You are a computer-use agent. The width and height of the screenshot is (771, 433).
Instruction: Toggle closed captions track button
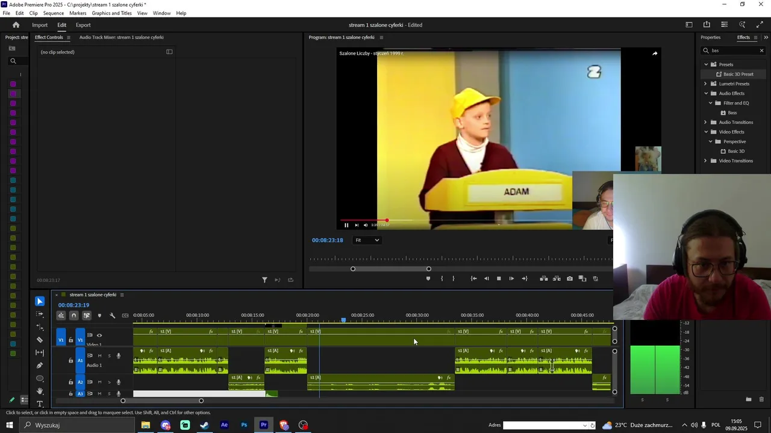click(x=125, y=315)
